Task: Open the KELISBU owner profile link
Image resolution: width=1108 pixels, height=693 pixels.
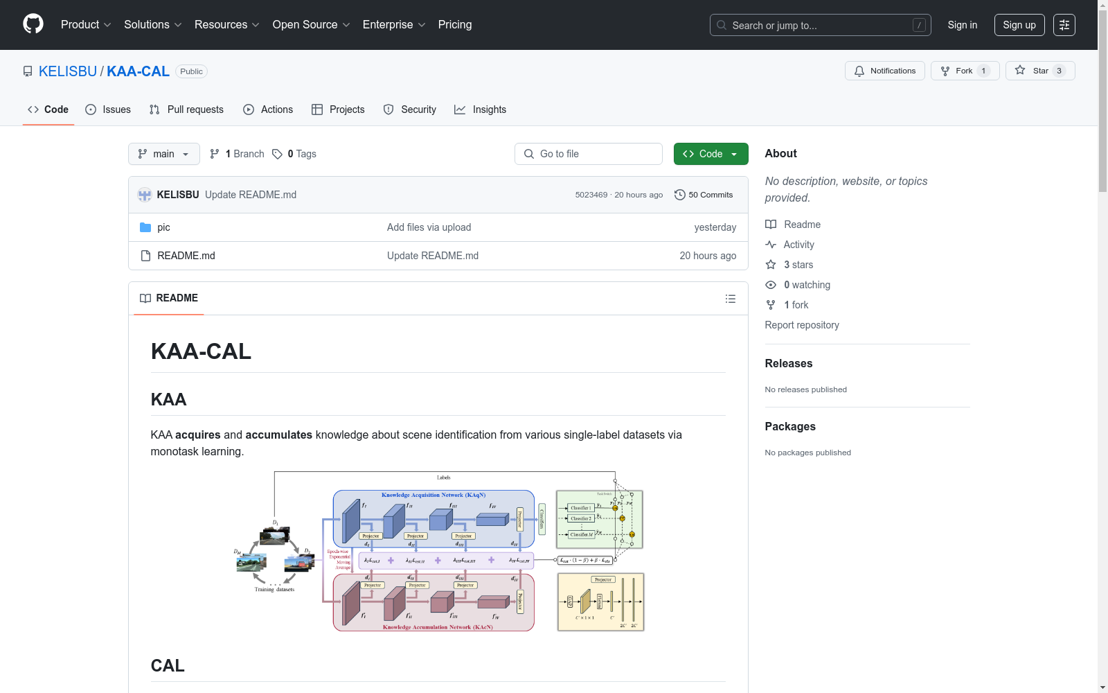Action: click(68, 71)
